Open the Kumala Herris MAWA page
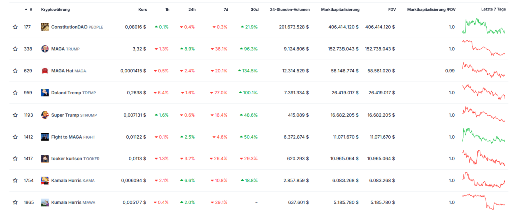515x213 pixels. (x=73, y=203)
